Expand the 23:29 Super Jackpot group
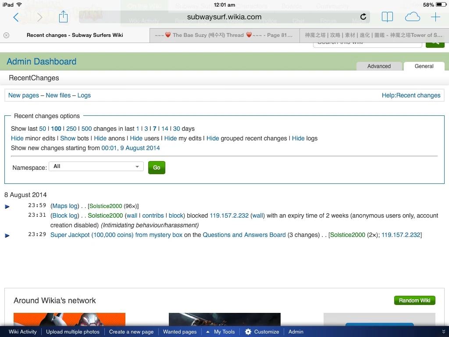Viewport: 449px width, 337px height. tap(7, 236)
